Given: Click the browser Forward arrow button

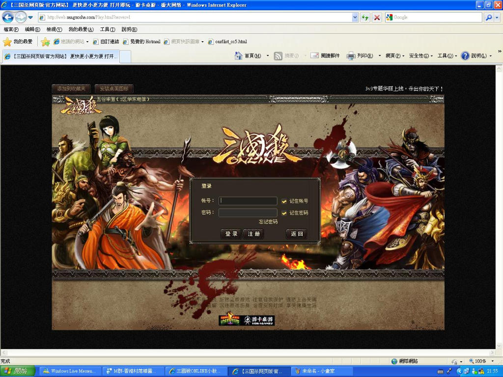Looking at the screenshot, I should tap(21, 17).
